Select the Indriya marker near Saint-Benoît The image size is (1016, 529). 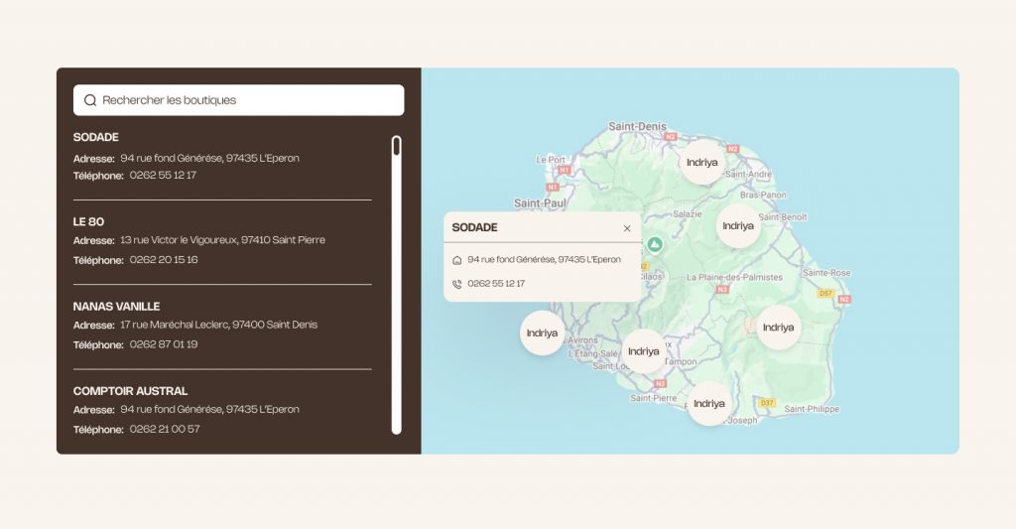pyautogui.click(x=738, y=226)
